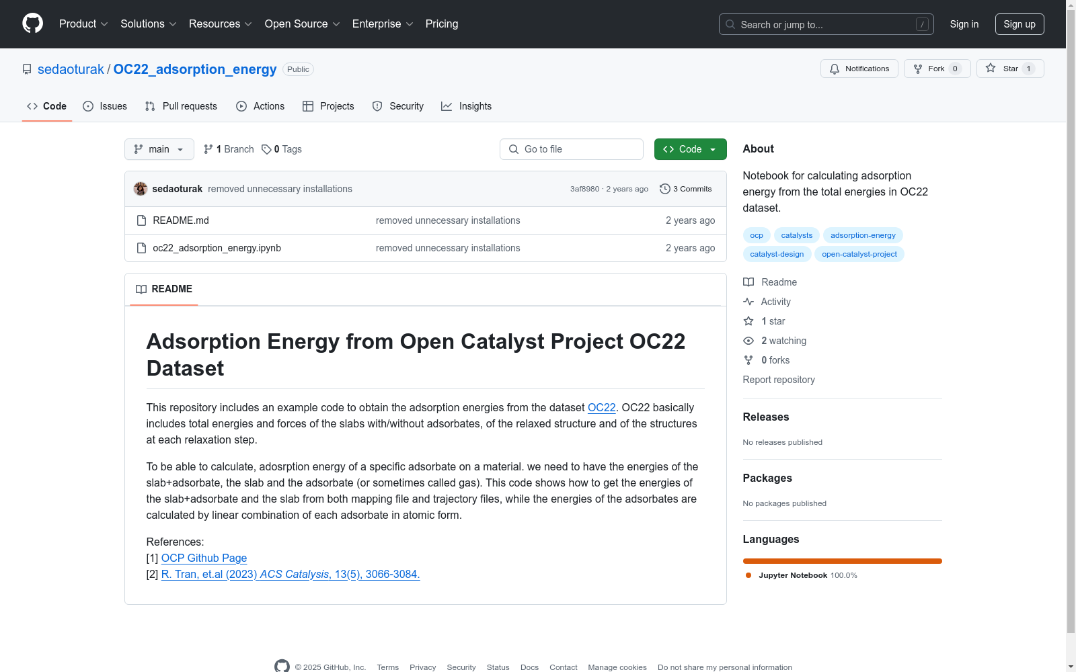Open the OC22_adsorption_energy repository link
Image resolution: width=1076 pixels, height=672 pixels.
(195, 69)
